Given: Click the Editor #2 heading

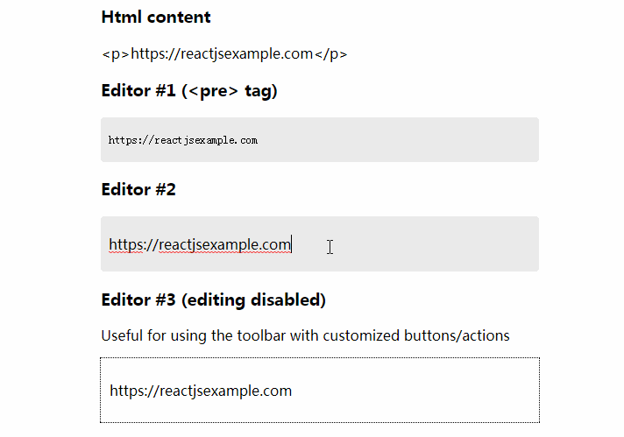Looking at the screenshot, I should coord(138,189).
